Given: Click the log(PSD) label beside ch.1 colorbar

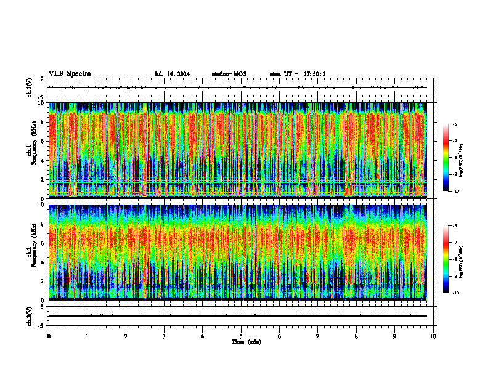Looking at the screenshot, I should pyautogui.click(x=462, y=161).
